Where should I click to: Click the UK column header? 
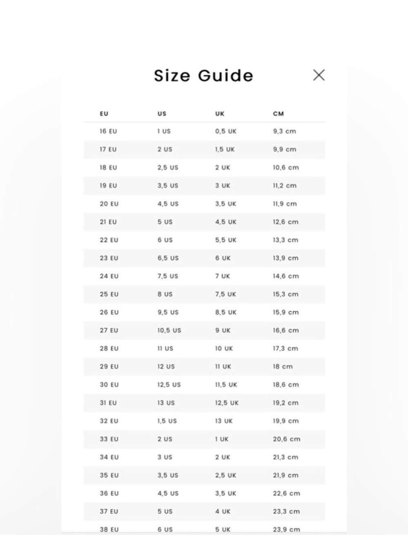(x=220, y=114)
